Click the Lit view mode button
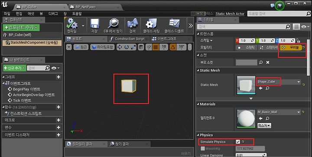Viewport: 312px width, 157px height. (102, 47)
